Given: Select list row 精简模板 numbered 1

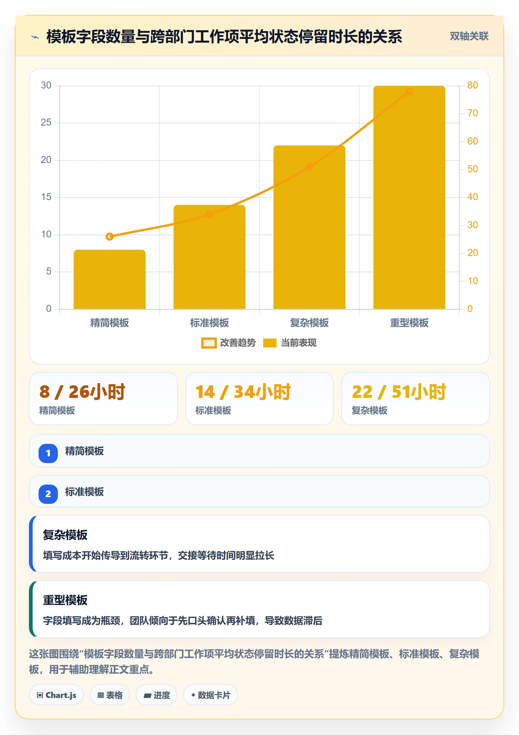Looking at the screenshot, I should point(259,451).
